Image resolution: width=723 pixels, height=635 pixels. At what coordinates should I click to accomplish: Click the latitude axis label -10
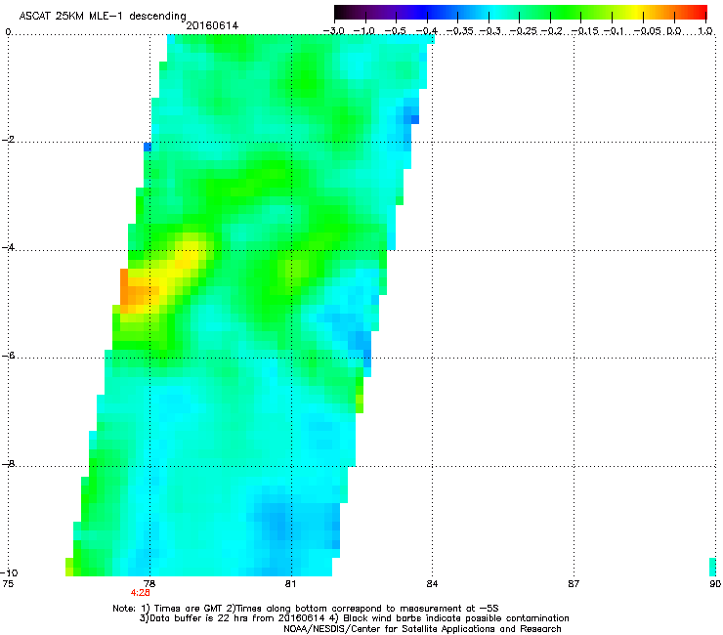pyautogui.click(x=10, y=572)
